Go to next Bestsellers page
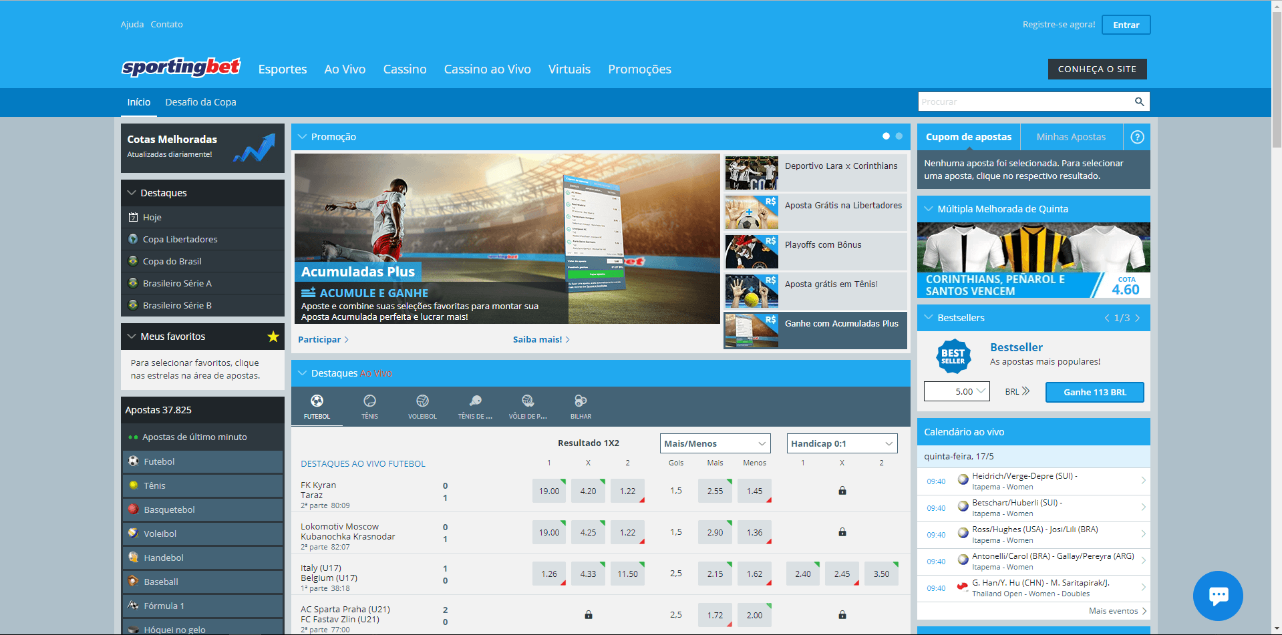 (x=1138, y=318)
